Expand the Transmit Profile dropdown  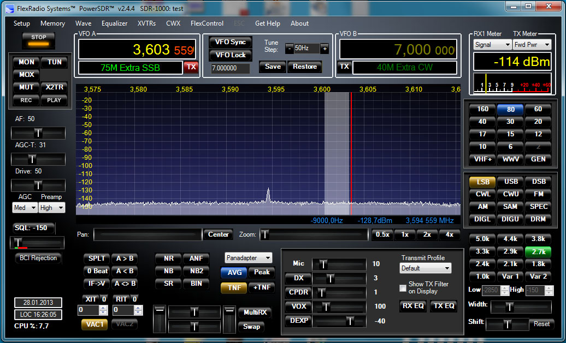(426, 268)
